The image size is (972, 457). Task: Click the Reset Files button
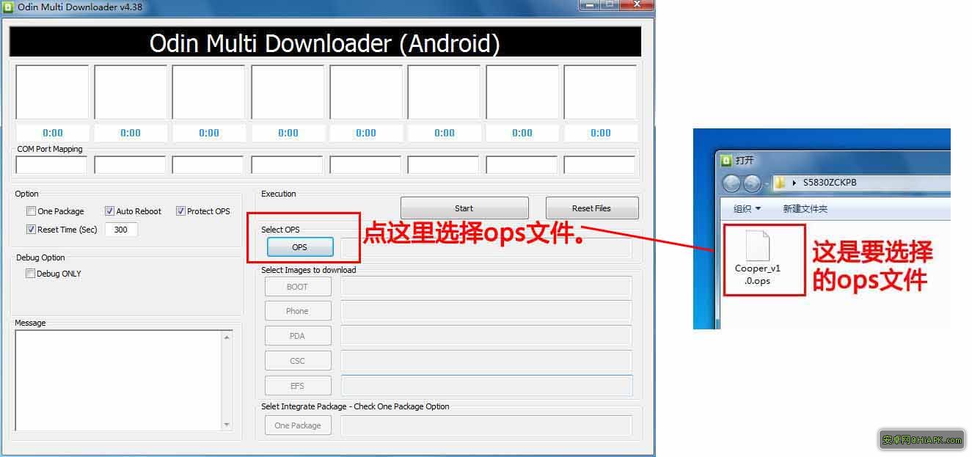coord(592,208)
